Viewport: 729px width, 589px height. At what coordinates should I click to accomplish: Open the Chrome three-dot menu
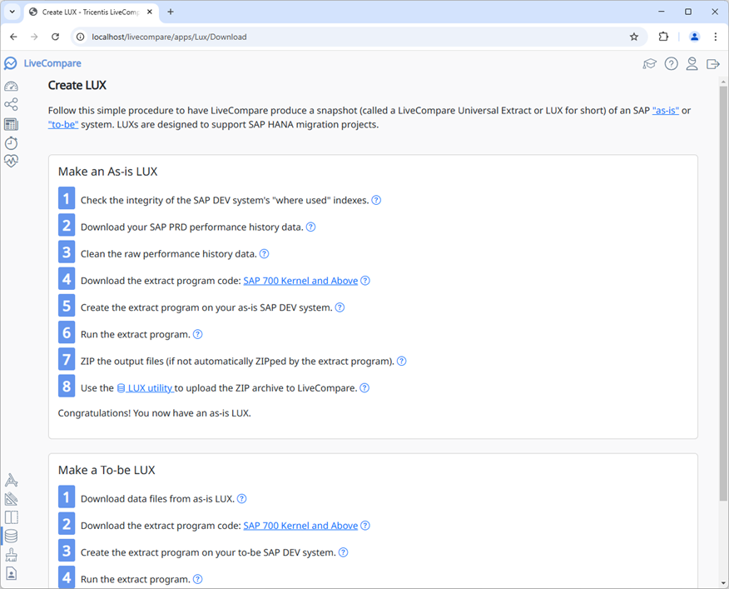pos(717,37)
